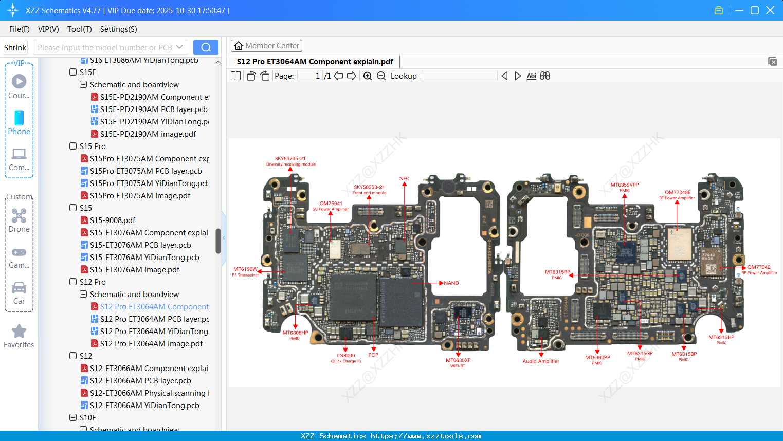Image resolution: width=783 pixels, height=441 pixels.
Task: Collapse the S15E tree node
Action: 72,72
